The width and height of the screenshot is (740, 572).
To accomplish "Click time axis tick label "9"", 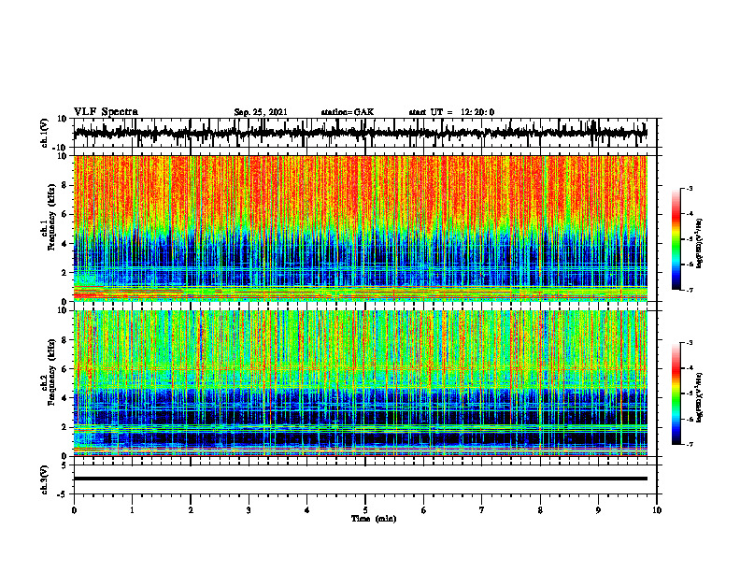I will (598, 510).
